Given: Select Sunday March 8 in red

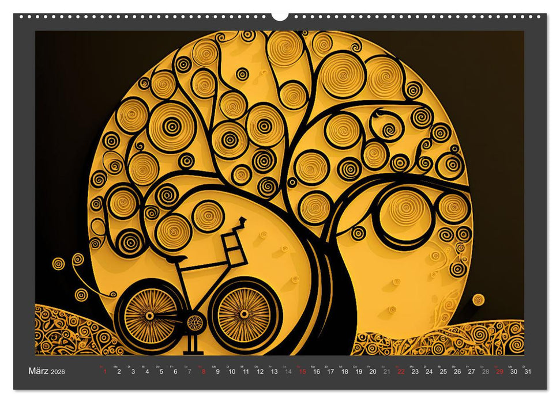Looking at the screenshot, I should pyautogui.click(x=203, y=371).
